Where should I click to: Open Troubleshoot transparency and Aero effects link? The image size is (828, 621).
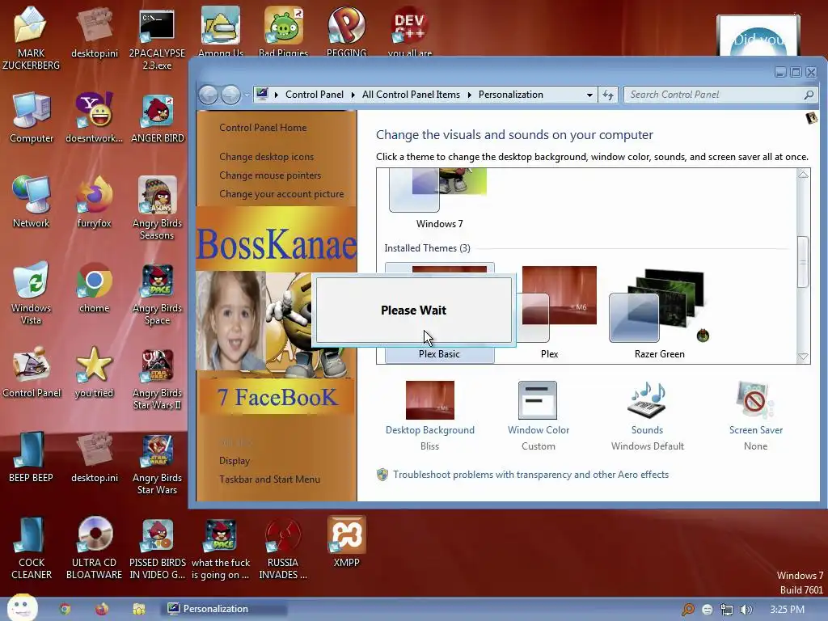click(x=530, y=475)
